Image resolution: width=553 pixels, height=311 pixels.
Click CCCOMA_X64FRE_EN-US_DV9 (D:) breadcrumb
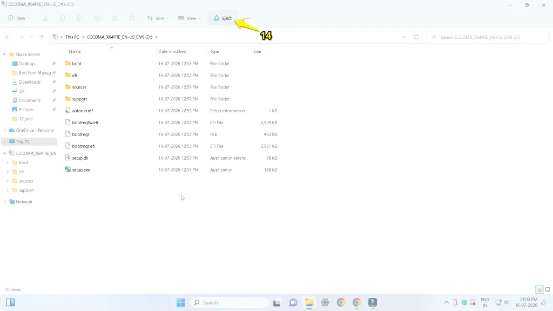coord(119,37)
